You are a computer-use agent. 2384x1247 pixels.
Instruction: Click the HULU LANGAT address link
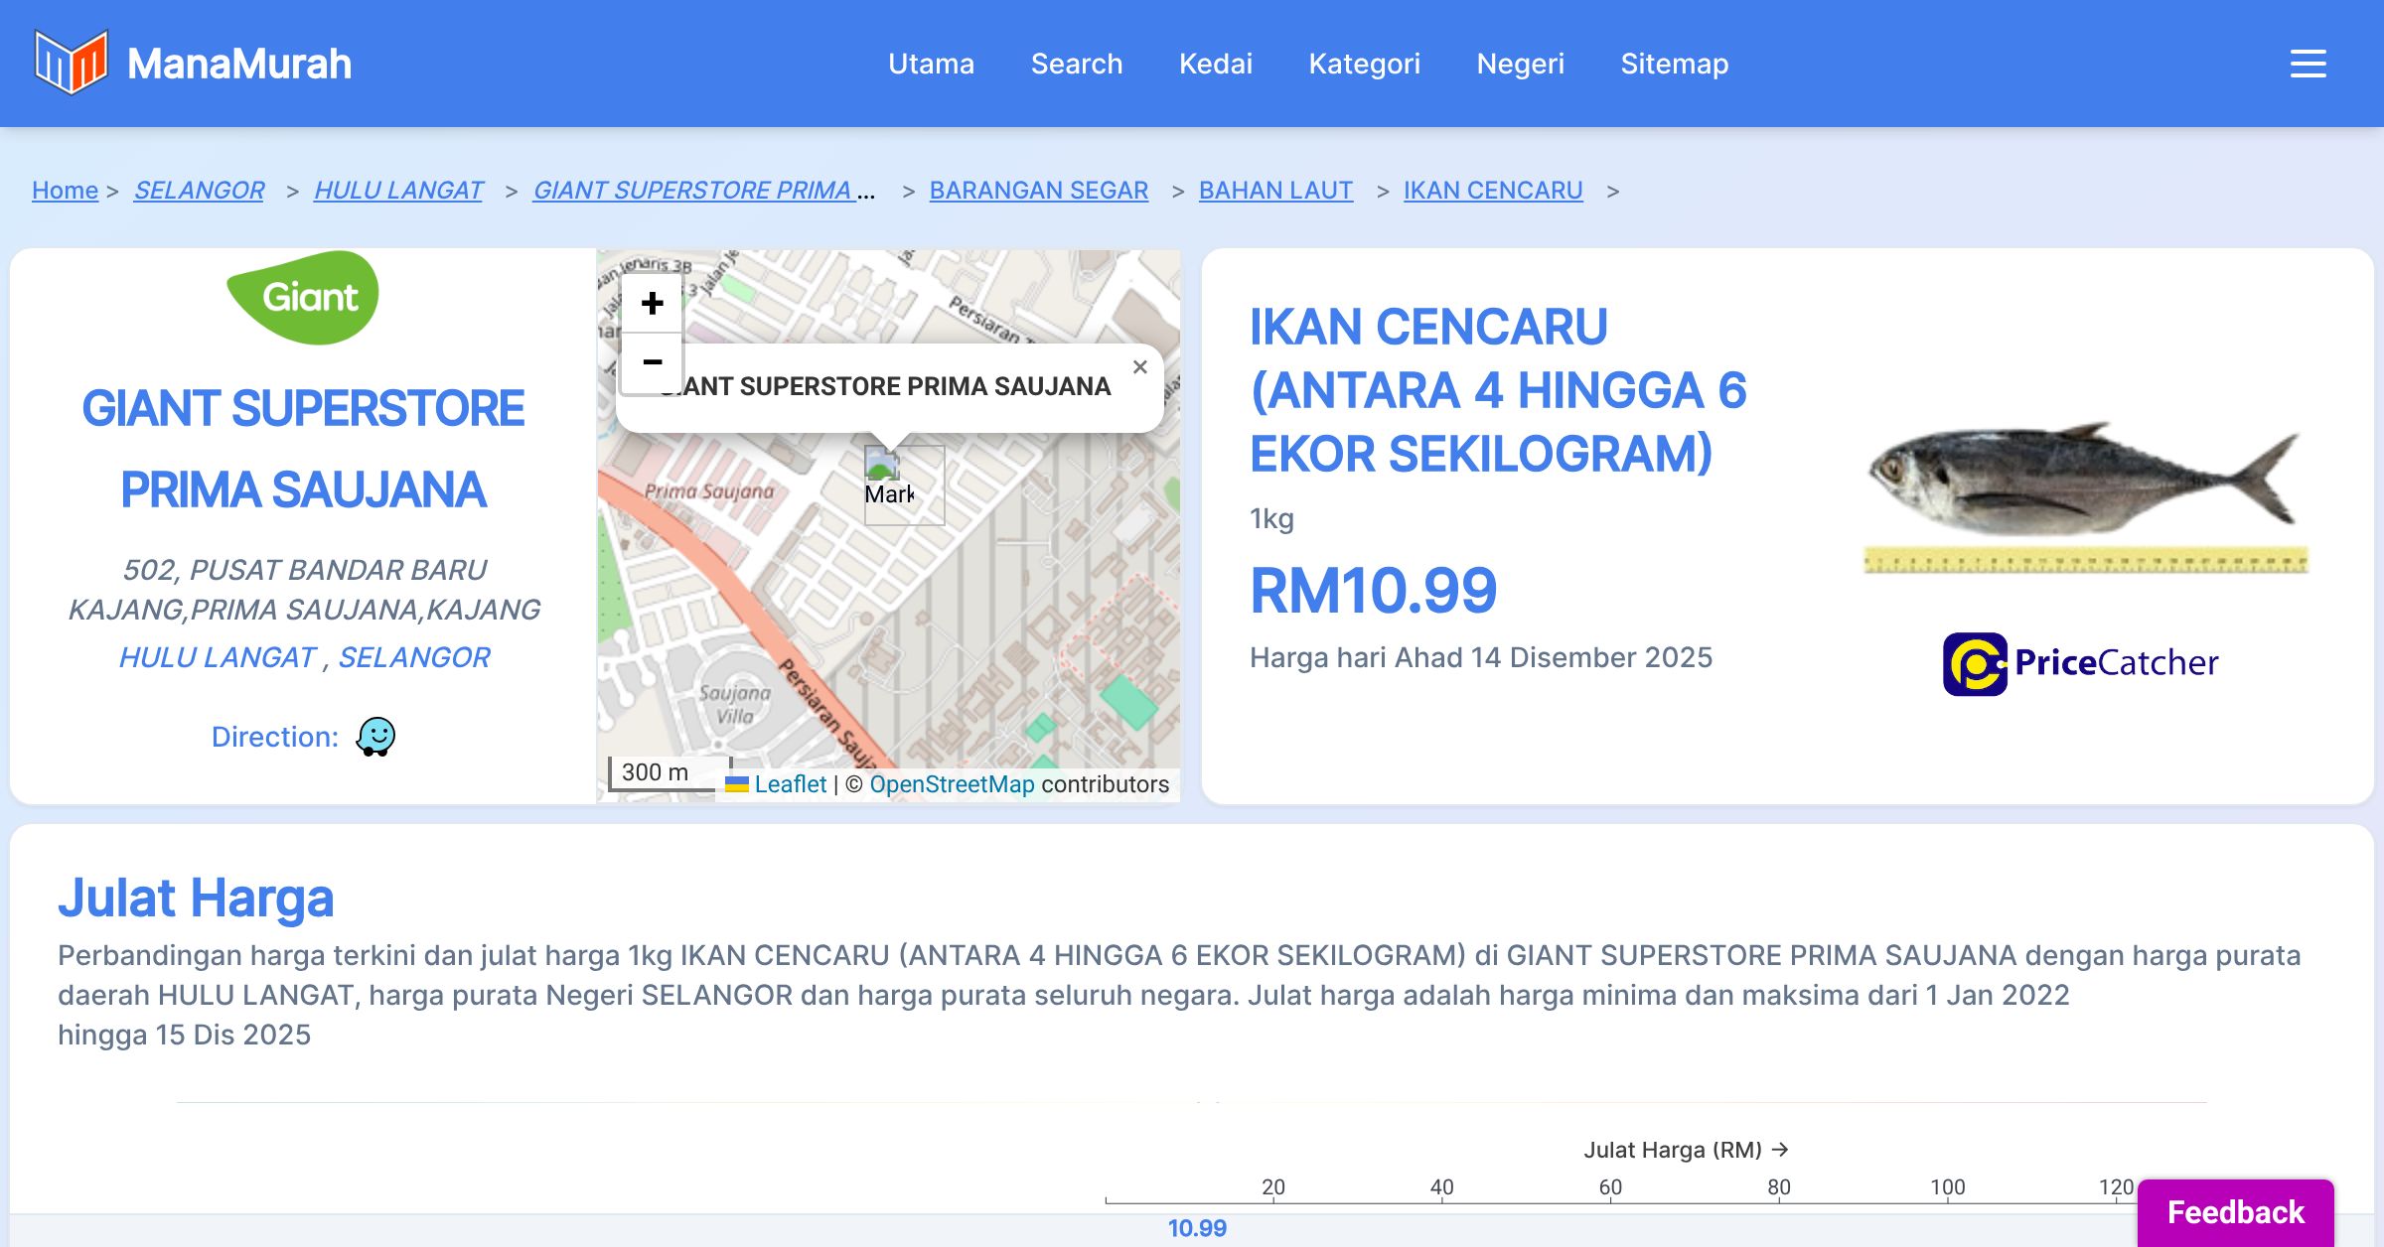point(218,657)
